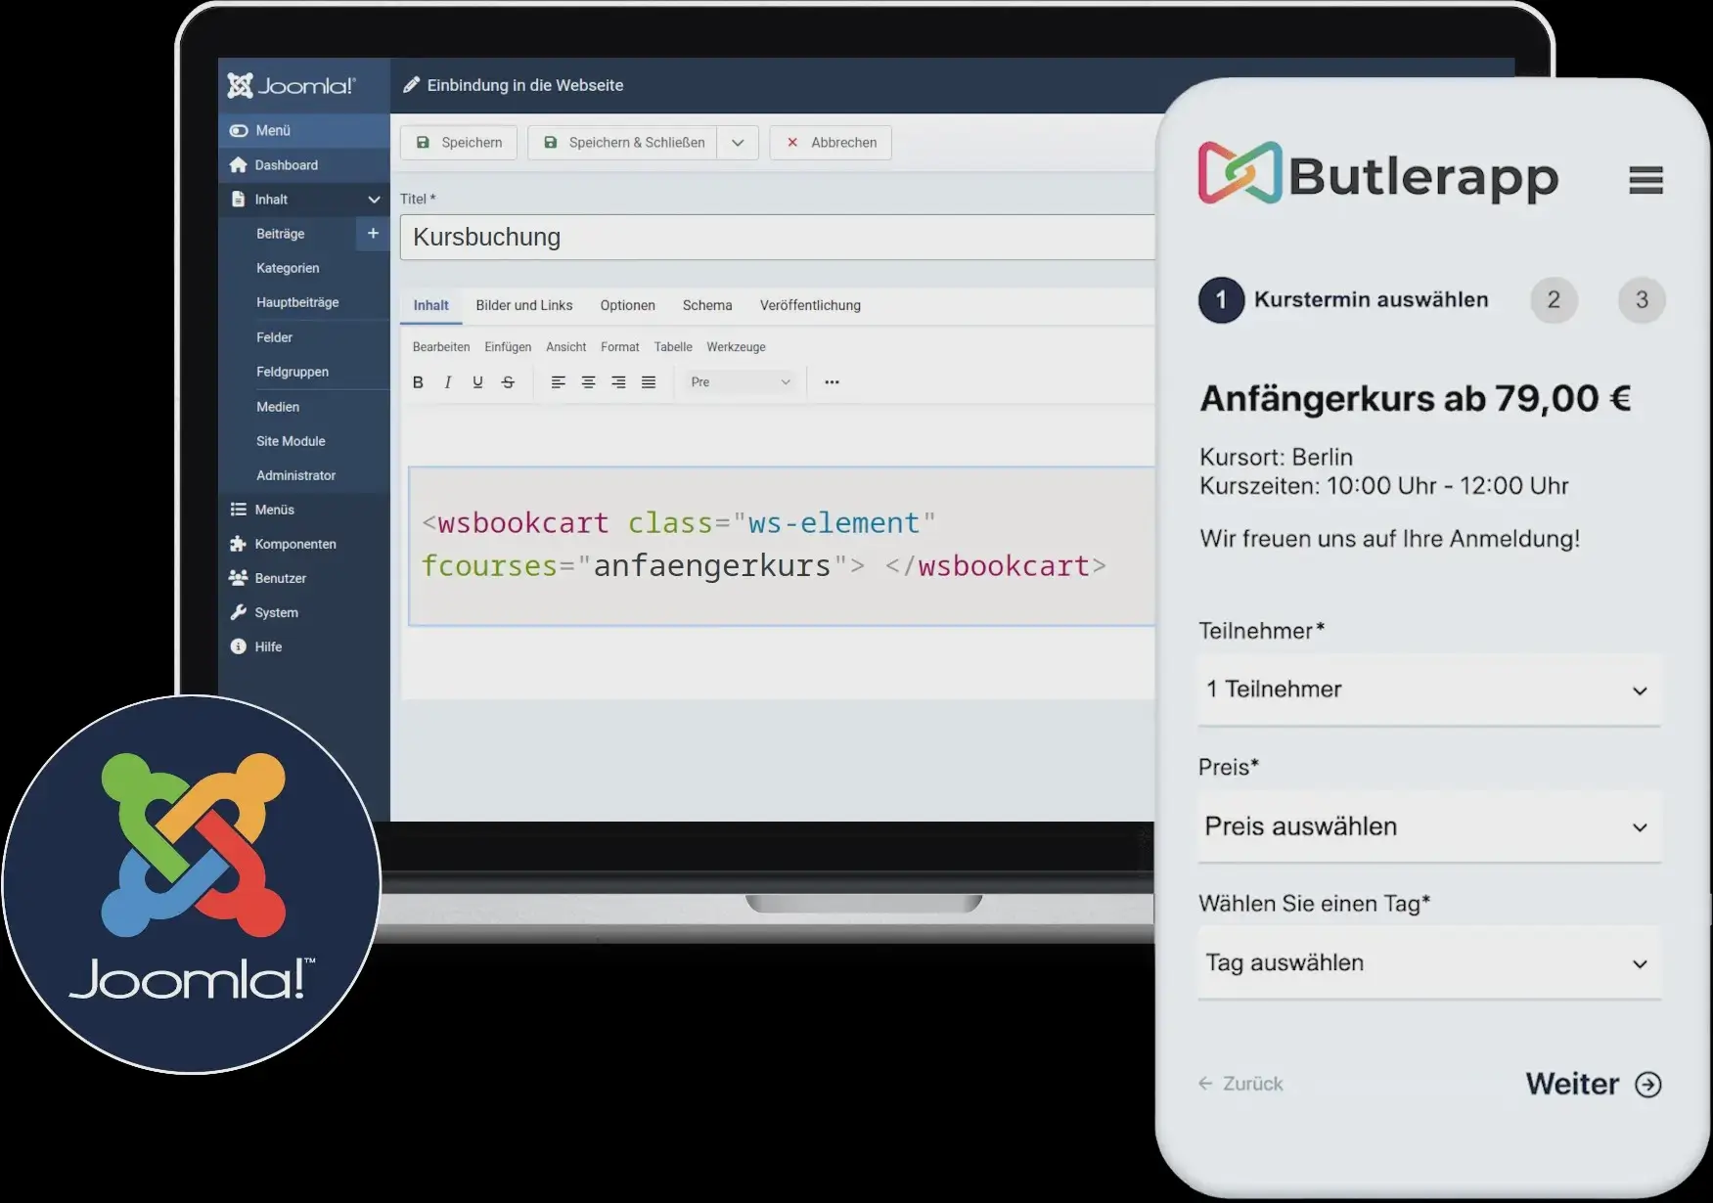Toggle italic formatting in the editor

point(447,381)
